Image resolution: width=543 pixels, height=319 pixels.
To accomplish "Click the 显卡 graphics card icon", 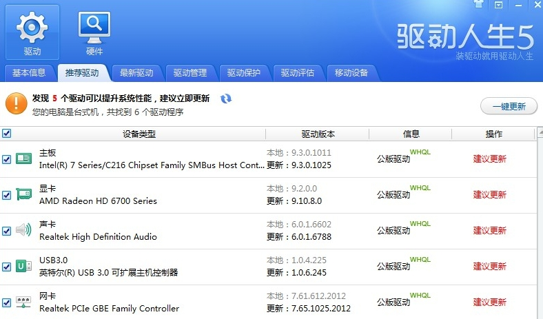I will point(23,194).
